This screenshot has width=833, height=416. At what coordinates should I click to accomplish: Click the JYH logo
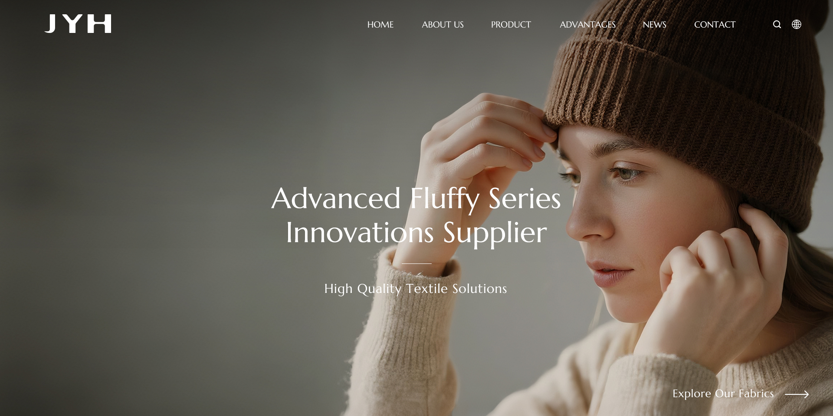[x=78, y=24]
